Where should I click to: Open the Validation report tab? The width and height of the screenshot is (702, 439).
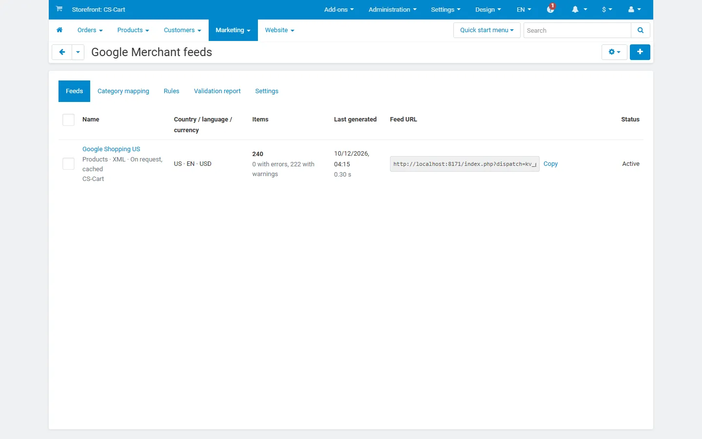[217, 91]
